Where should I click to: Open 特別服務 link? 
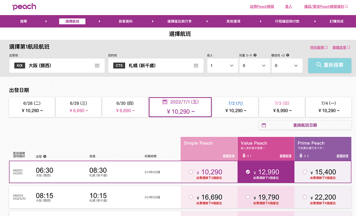click(x=317, y=47)
